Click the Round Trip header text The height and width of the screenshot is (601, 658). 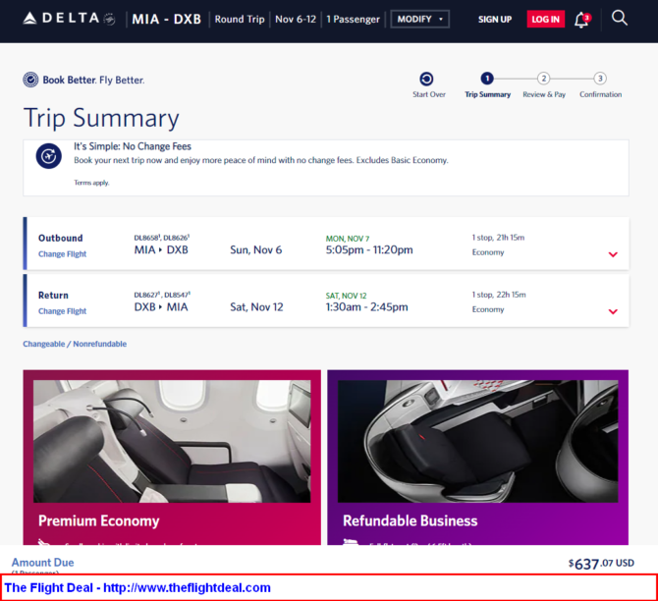click(240, 20)
